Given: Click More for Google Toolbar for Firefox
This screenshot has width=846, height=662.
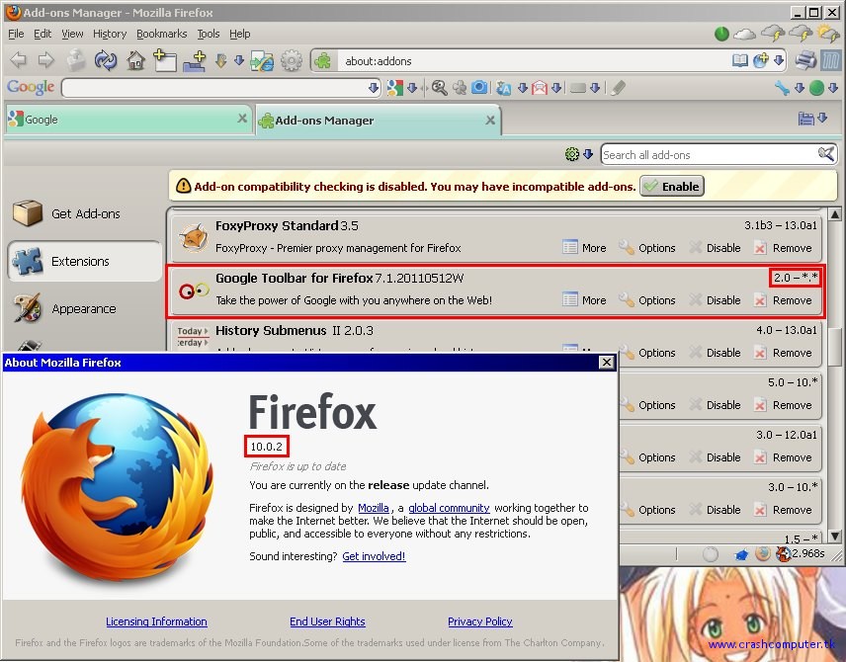Looking at the screenshot, I should click(584, 300).
